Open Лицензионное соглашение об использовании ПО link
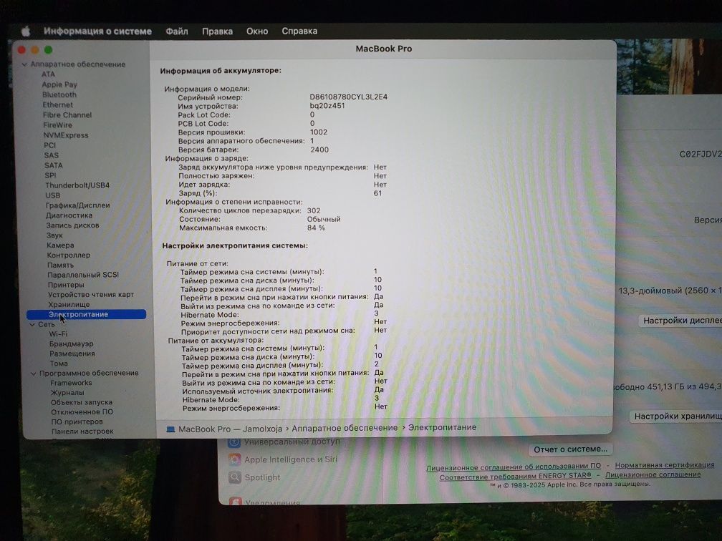Screen dimensions: 722x541 (514, 467)
